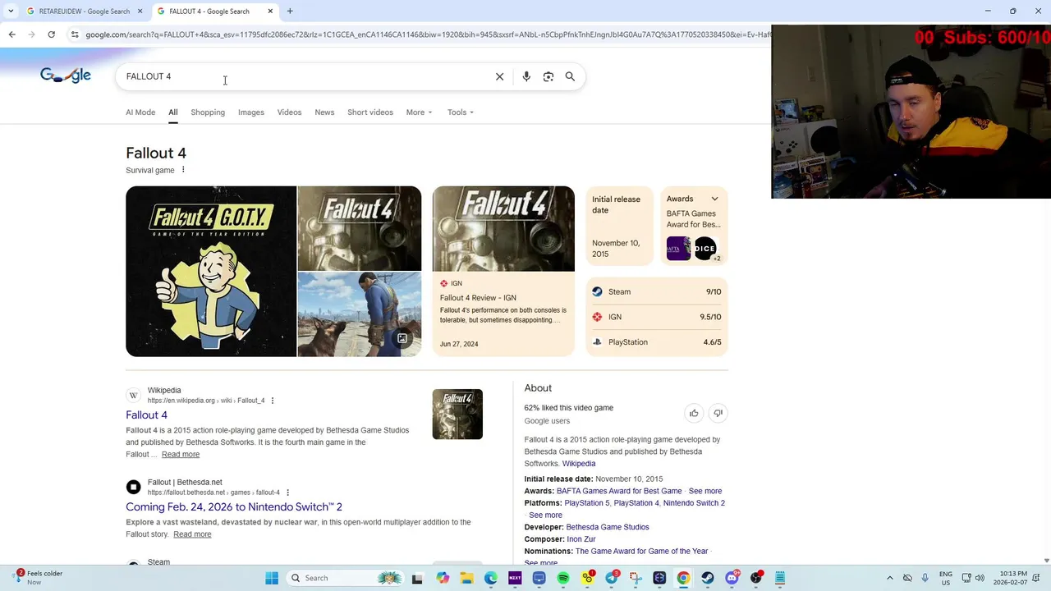Image resolution: width=1051 pixels, height=591 pixels.
Task: Open the Fallout 4 G.O.T.Y. Vault Boy image
Action: click(211, 272)
